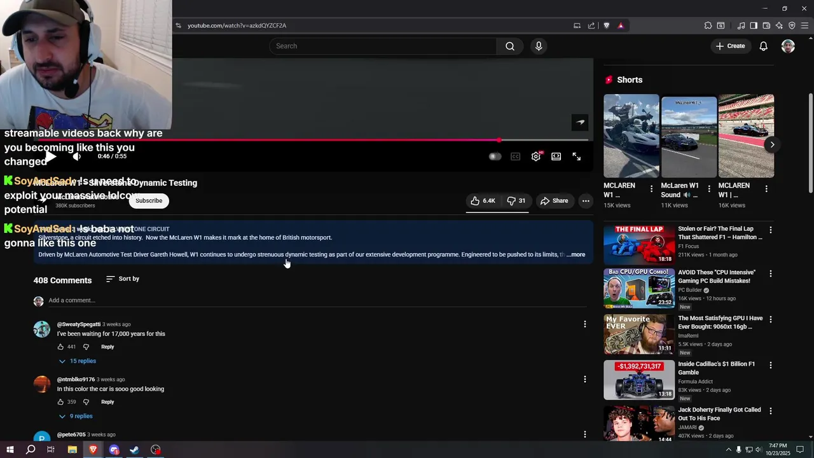814x458 pixels.
Task: Open the AVOID These CPU Intensive video thumbnail
Action: click(639, 288)
